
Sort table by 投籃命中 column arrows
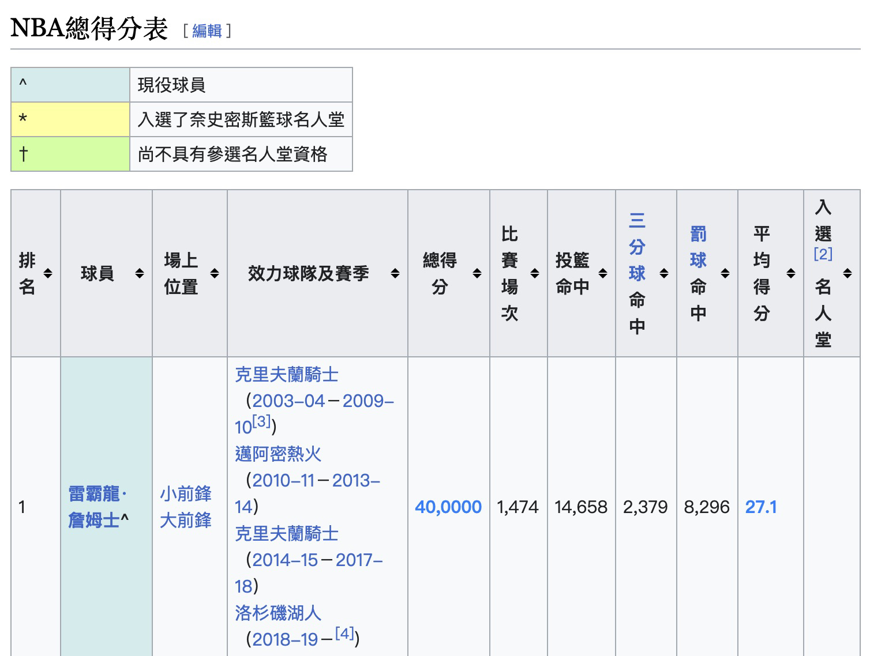click(x=603, y=273)
